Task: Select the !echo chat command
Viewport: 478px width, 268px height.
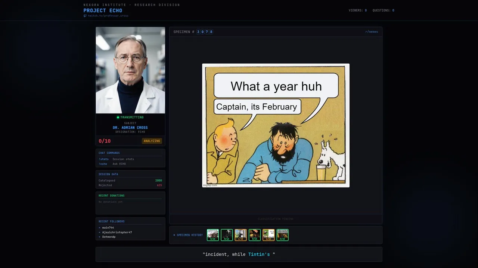Action: click(x=103, y=164)
